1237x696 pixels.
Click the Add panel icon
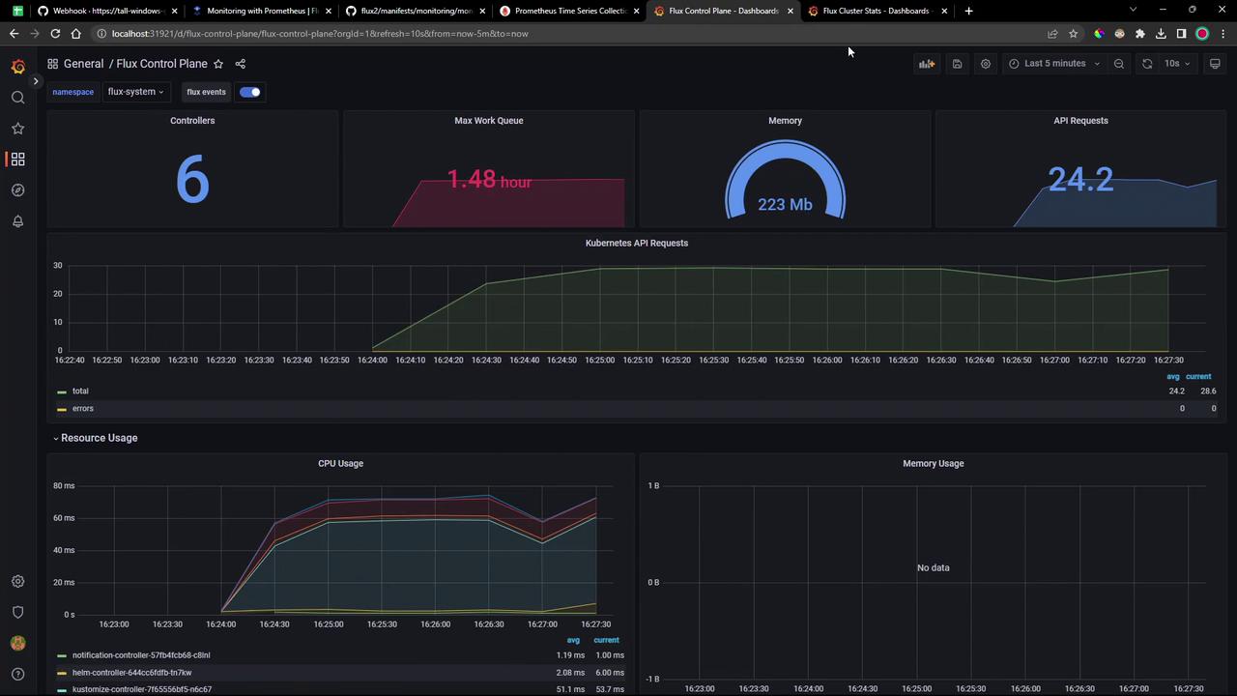pyautogui.click(x=927, y=64)
